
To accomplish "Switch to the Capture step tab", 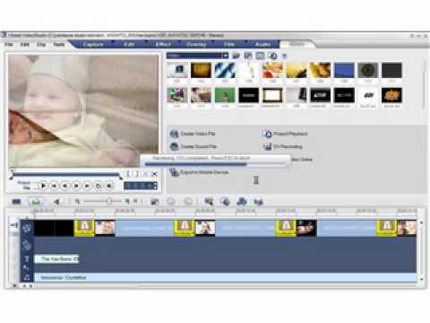I will point(93,45).
